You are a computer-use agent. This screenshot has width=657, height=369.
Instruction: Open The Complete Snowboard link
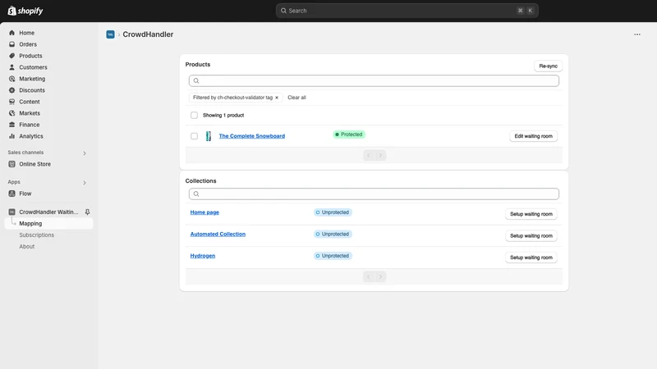pos(252,136)
